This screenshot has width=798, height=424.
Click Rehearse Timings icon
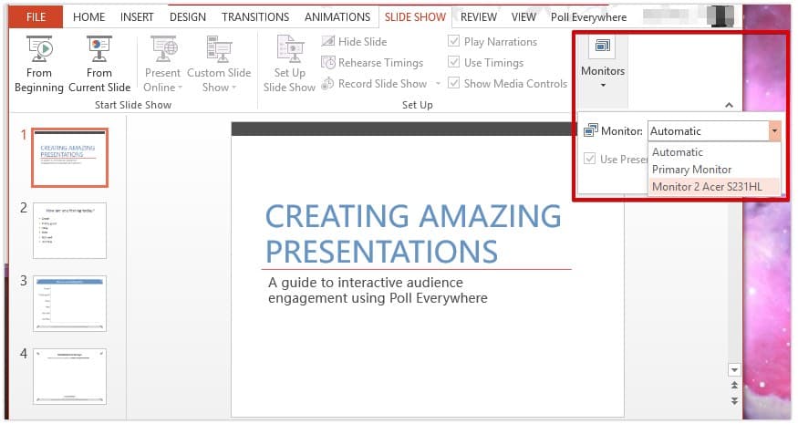click(x=329, y=63)
